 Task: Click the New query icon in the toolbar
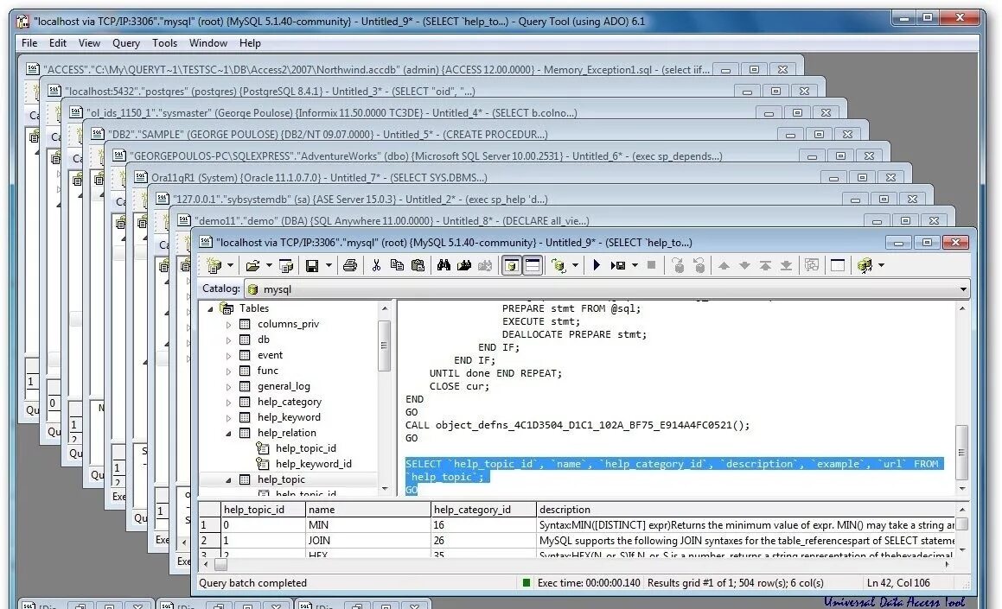(x=214, y=265)
